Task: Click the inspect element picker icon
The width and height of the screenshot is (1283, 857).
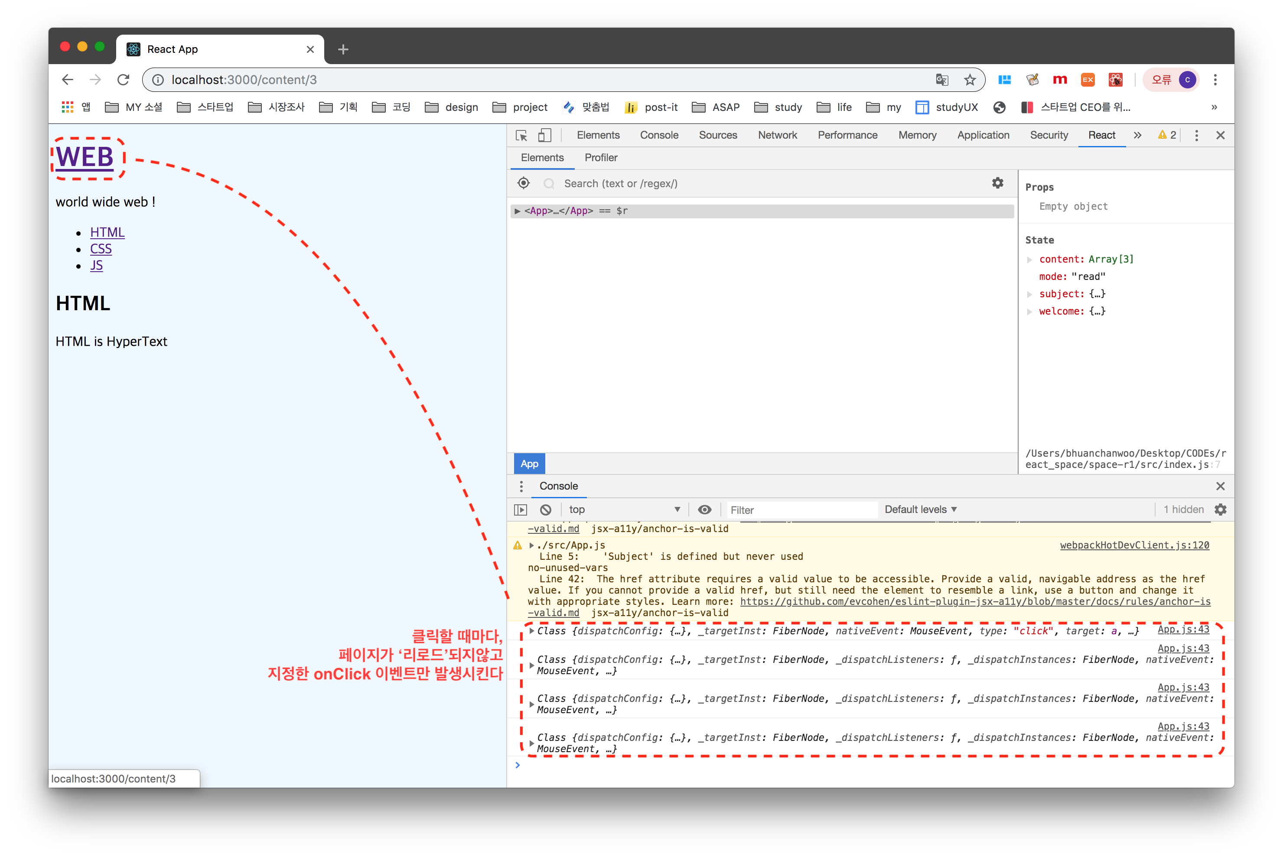Action: 521,136
